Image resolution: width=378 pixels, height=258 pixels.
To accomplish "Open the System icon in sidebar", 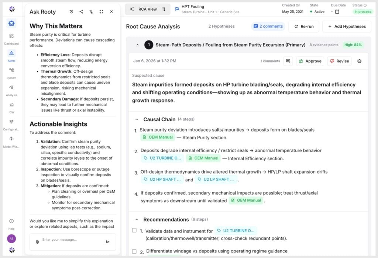I will (x=11, y=70).
